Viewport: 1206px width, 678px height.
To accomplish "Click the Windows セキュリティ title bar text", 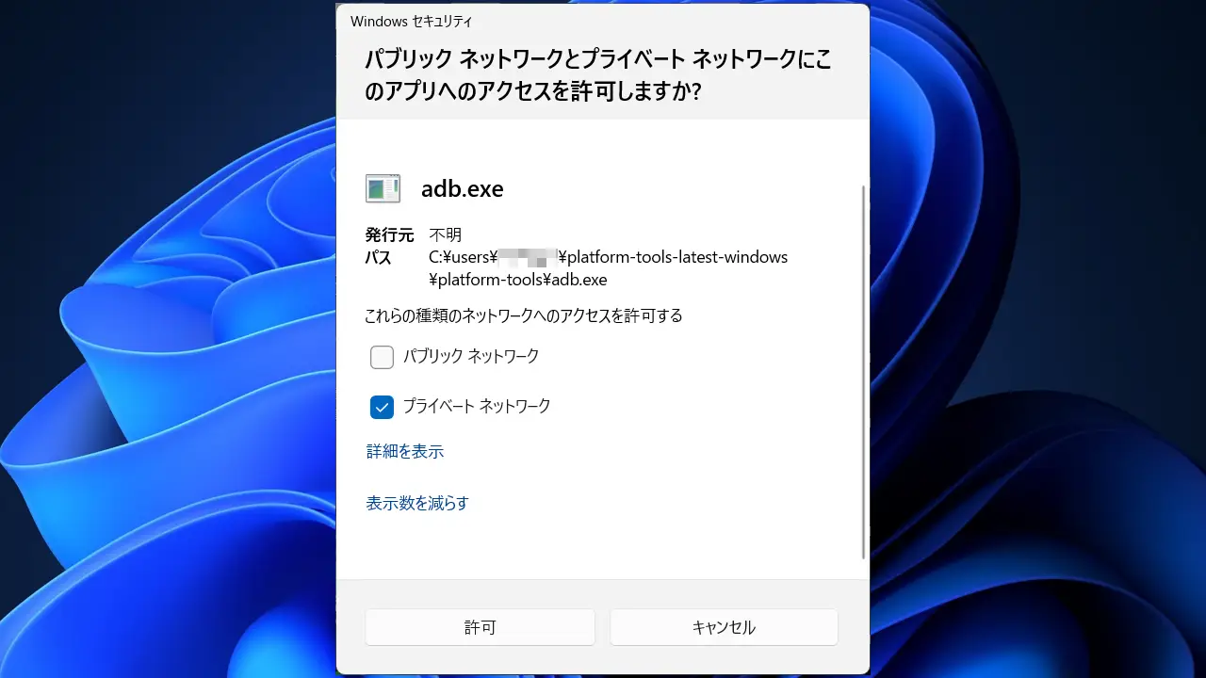I will click(411, 21).
